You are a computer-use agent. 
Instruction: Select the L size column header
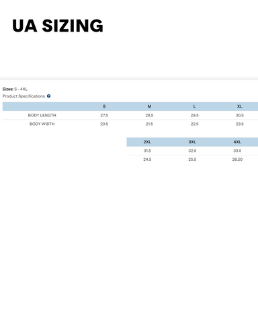point(194,106)
